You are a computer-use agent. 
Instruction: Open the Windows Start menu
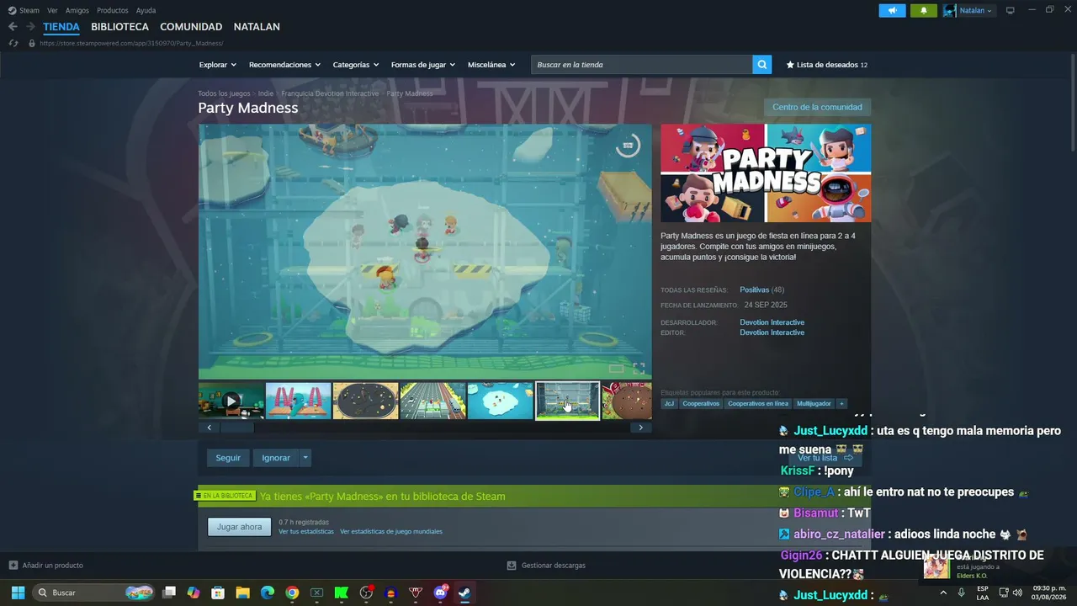[x=18, y=593]
